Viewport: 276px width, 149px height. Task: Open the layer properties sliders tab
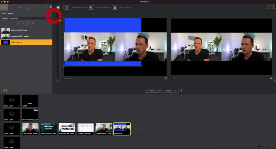12,7
